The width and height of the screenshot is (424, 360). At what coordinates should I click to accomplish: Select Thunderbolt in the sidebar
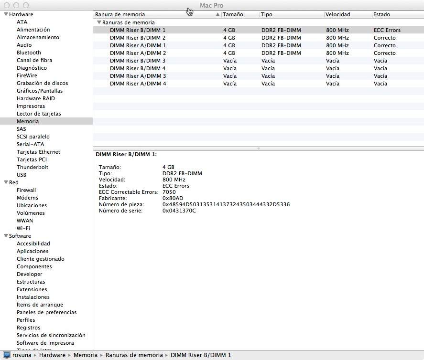pos(33,167)
